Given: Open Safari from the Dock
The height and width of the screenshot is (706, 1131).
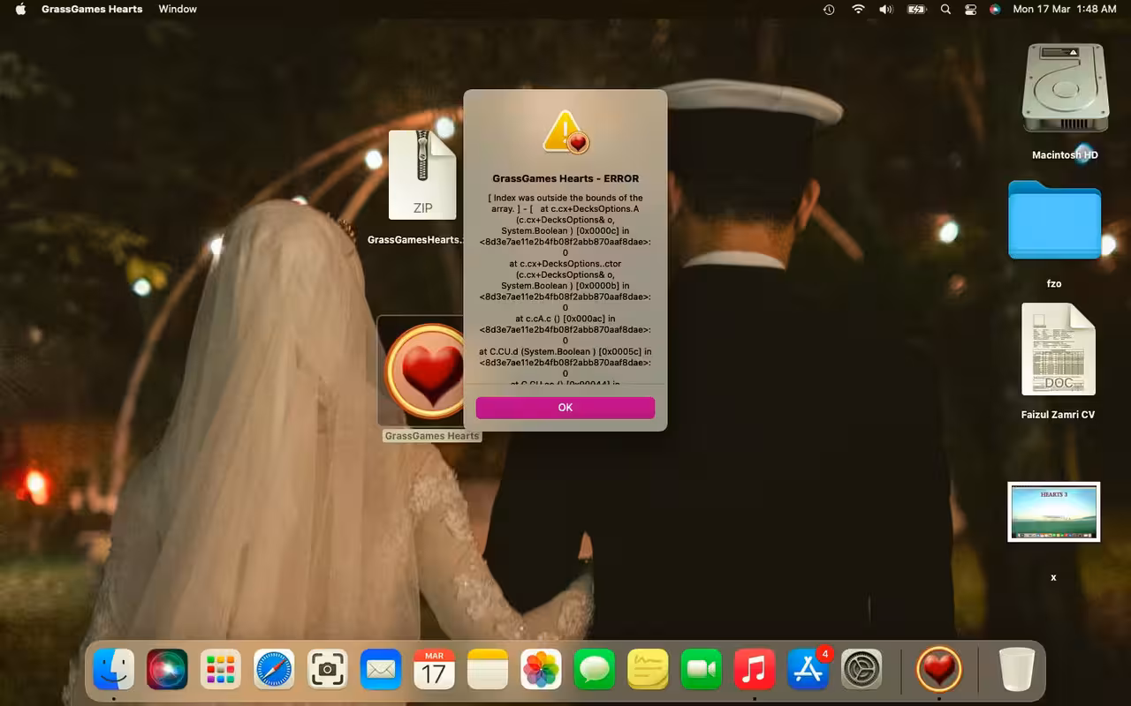Looking at the screenshot, I should pos(274,669).
